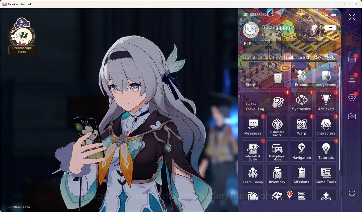Open camera photo mode
The image size is (362, 212).
tap(352, 116)
